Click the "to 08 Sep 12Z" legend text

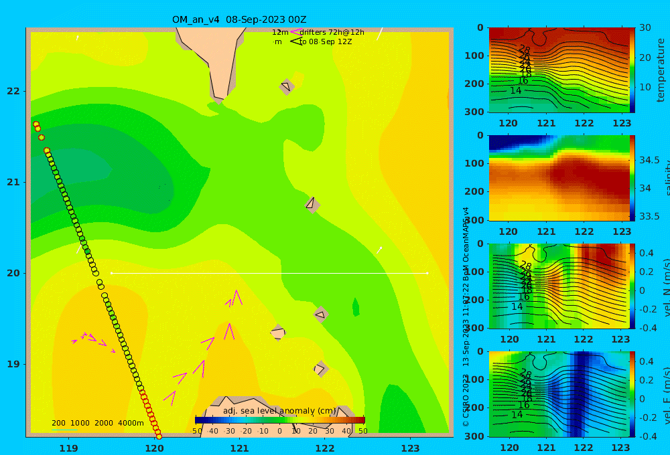[325, 42]
